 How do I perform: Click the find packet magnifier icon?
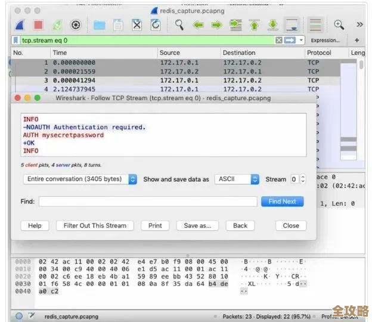(x=179, y=25)
